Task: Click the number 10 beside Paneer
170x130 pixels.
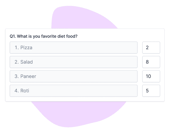Action: coord(148,76)
